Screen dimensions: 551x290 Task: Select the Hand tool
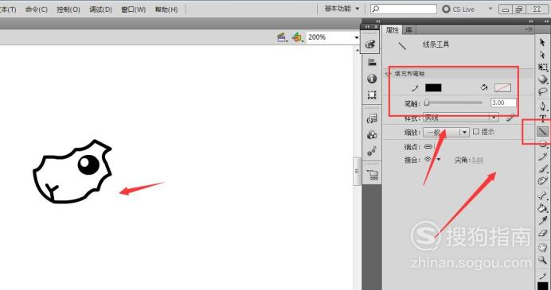(x=543, y=248)
